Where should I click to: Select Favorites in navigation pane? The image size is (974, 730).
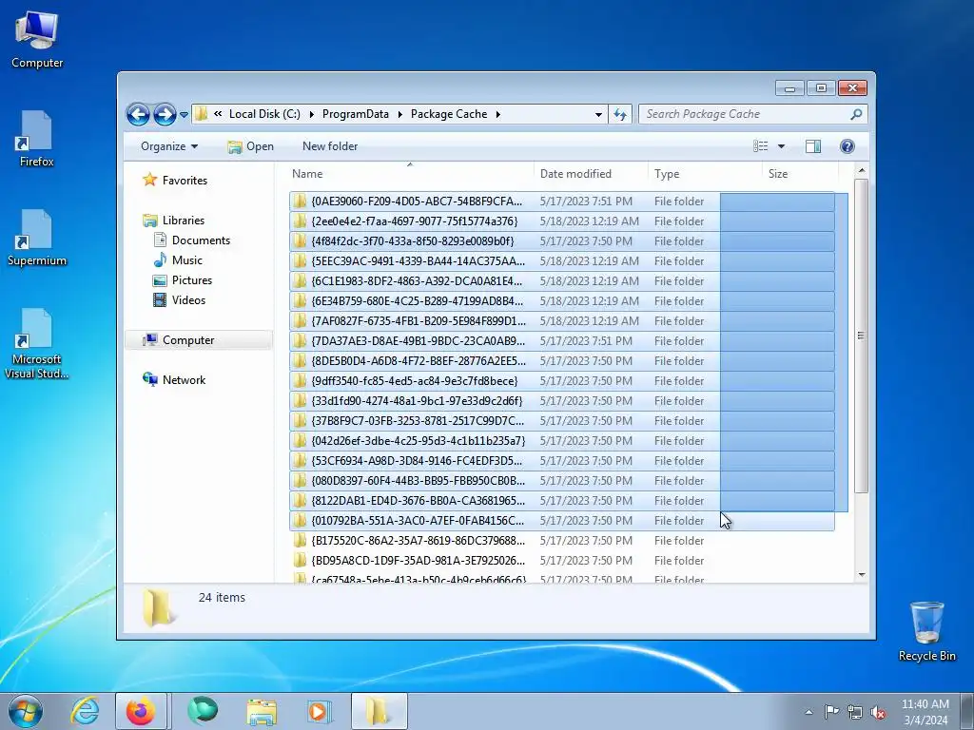click(185, 181)
